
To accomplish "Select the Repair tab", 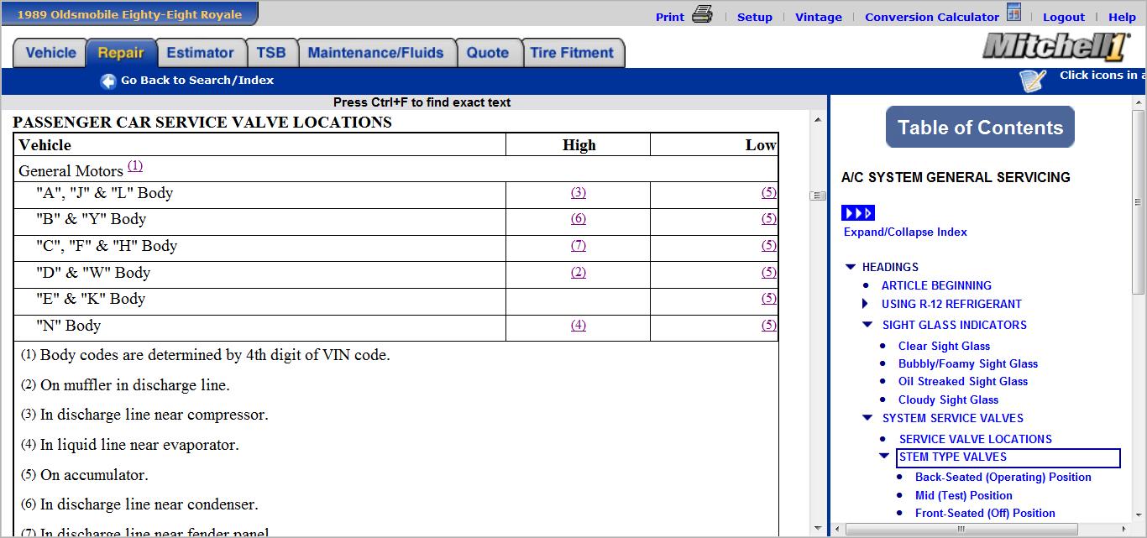I will click(x=121, y=53).
